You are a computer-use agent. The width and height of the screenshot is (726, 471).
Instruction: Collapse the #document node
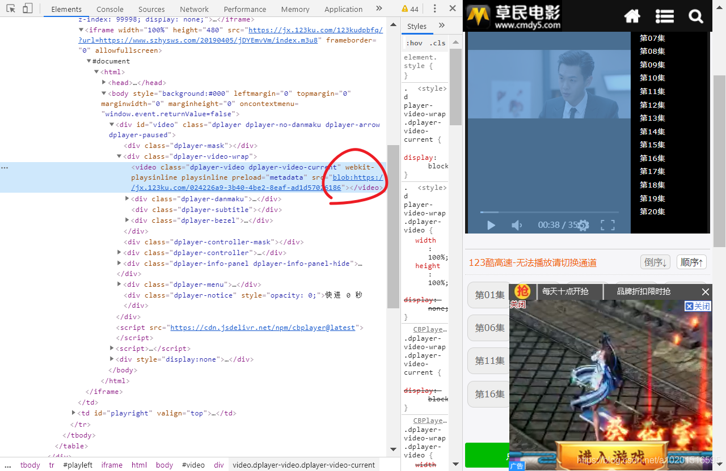[89, 61]
